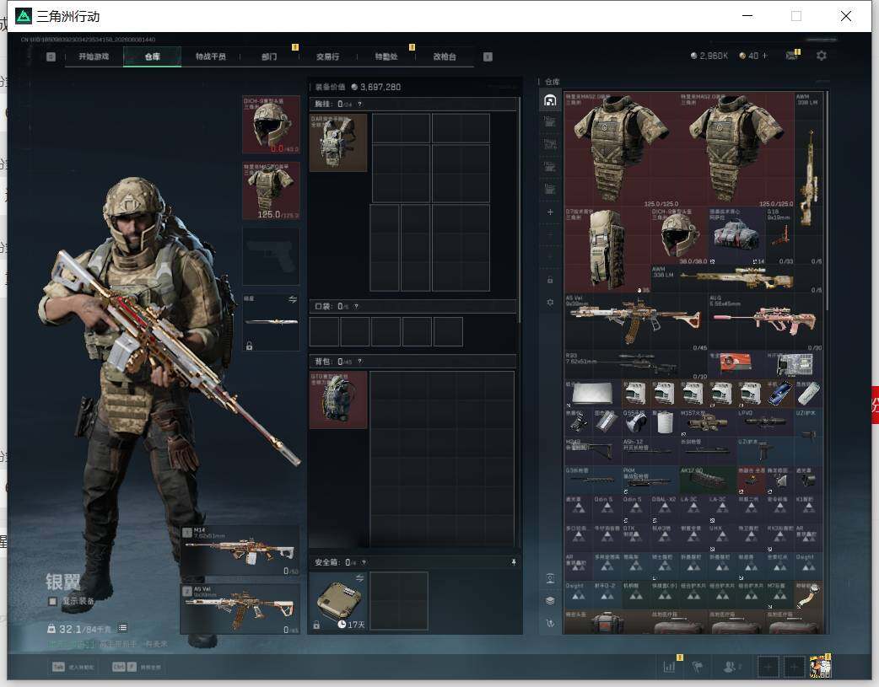Screen dimensions: 879x687
Task: Select the R93 sniper rifle in warehouse
Action: (636, 365)
